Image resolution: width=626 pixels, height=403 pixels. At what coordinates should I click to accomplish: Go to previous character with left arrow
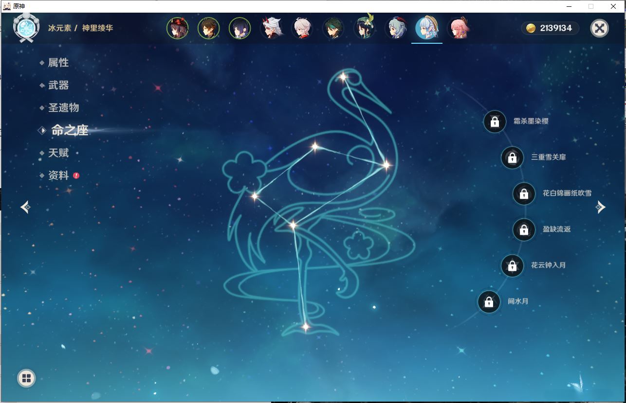tap(26, 207)
